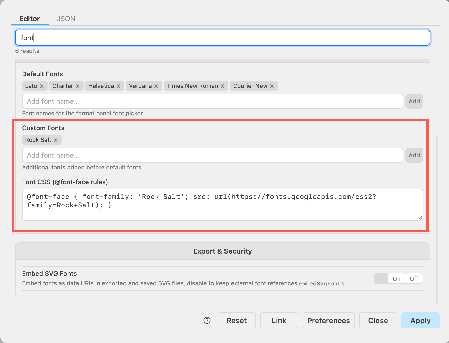This screenshot has height=343, width=449.
Task: Click the Reset button
Action: (237, 320)
